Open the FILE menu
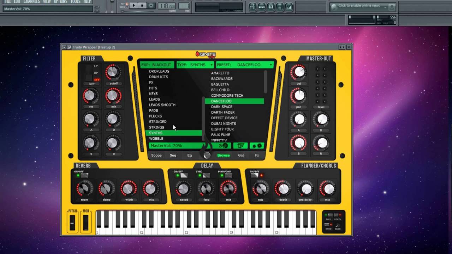The height and width of the screenshot is (254, 452). click(8, 1)
